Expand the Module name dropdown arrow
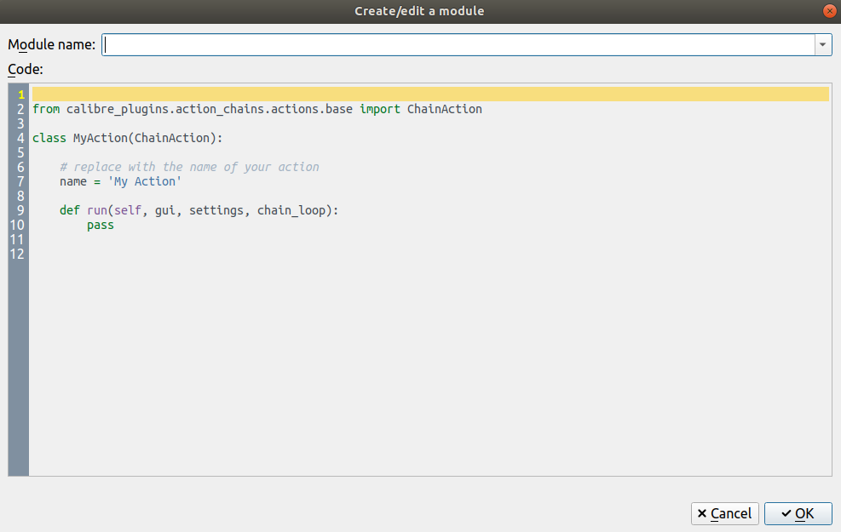 tap(823, 45)
